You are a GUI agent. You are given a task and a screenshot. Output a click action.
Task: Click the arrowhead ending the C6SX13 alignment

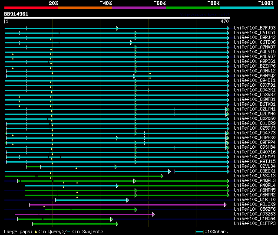162,176
